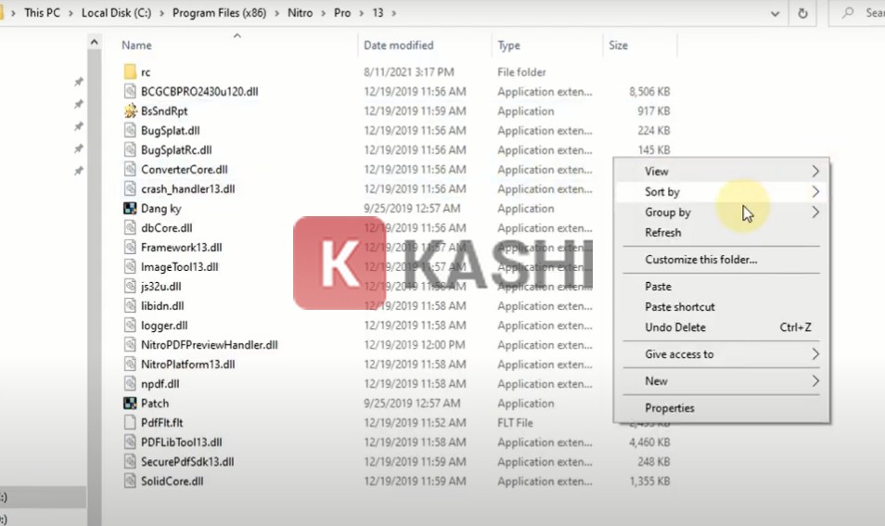Viewport: 885px width, 526px height.
Task: Click the 8,506 KB size cell
Action: 649,91
